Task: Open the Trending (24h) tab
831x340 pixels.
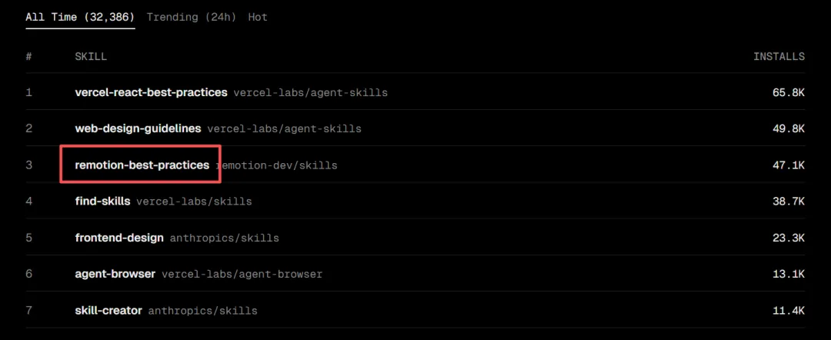Action: click(192, 17)
